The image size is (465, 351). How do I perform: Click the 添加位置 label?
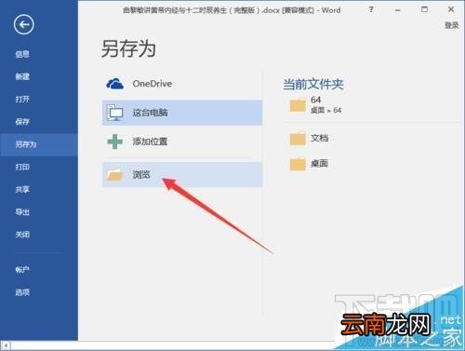click(x=150, y=142)
